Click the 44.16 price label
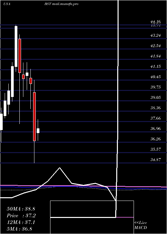167x234 pixels. click(x=156, y=22)
